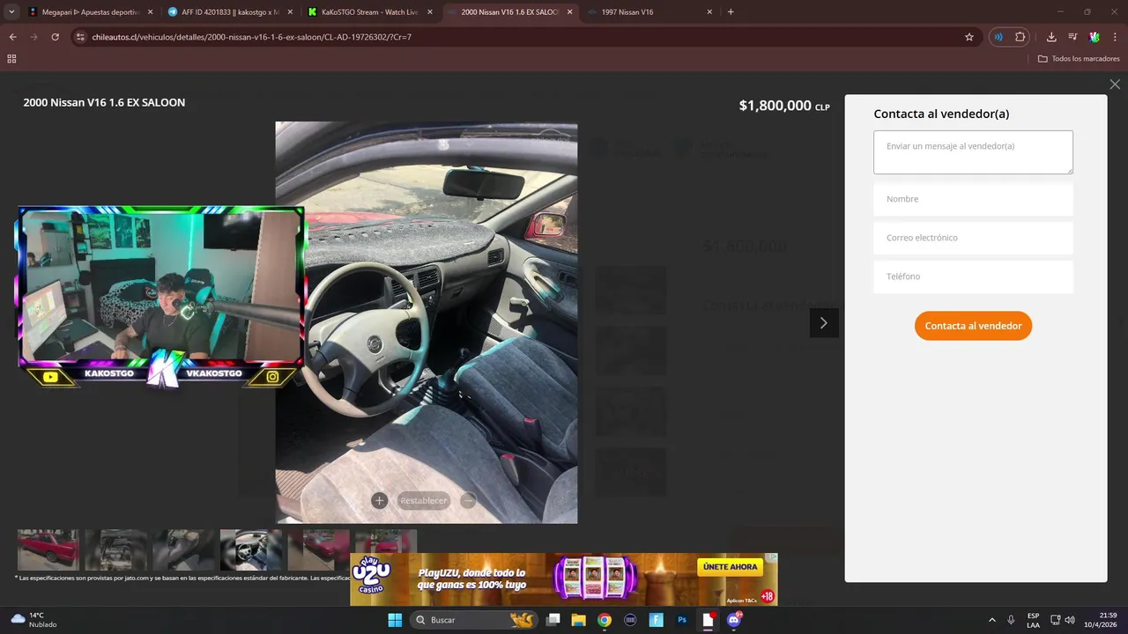Click the $1,800,000 CLP price
The width and height of the screenshot is (1128, 634).
point(784,106)
